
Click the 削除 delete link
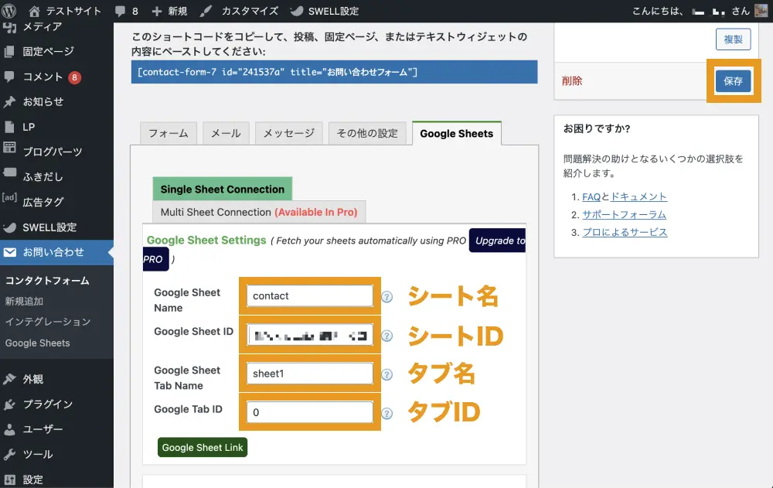572,80
